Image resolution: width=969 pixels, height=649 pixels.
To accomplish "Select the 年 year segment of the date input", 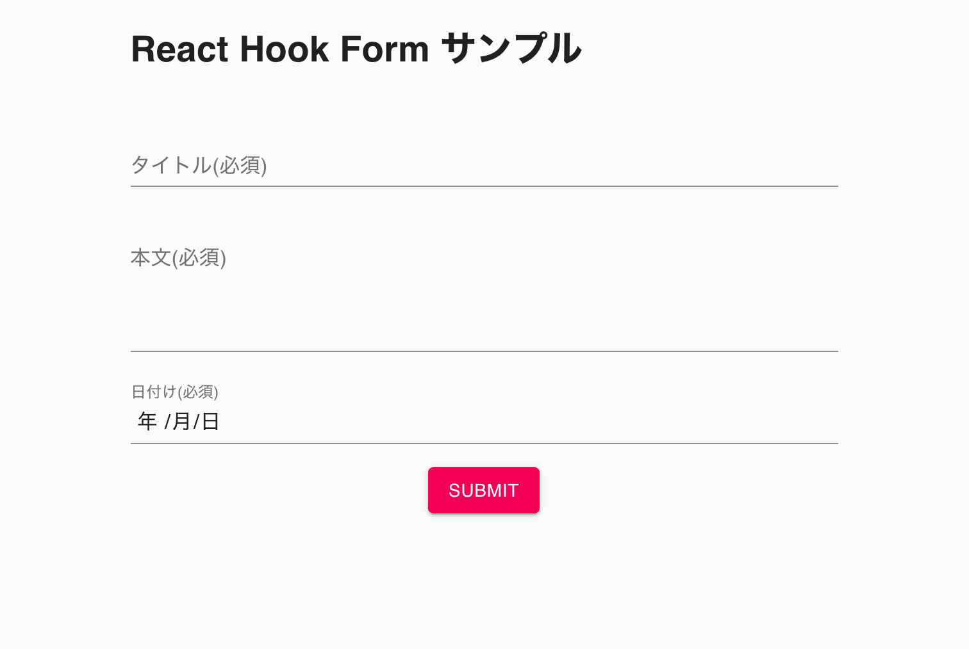I will pyautogui.click(x=147, y=421).
